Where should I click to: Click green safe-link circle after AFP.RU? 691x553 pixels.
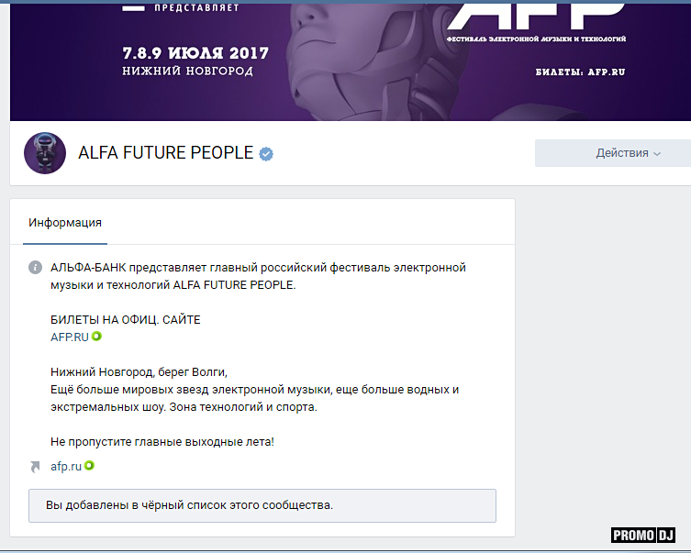pos(96,337)
